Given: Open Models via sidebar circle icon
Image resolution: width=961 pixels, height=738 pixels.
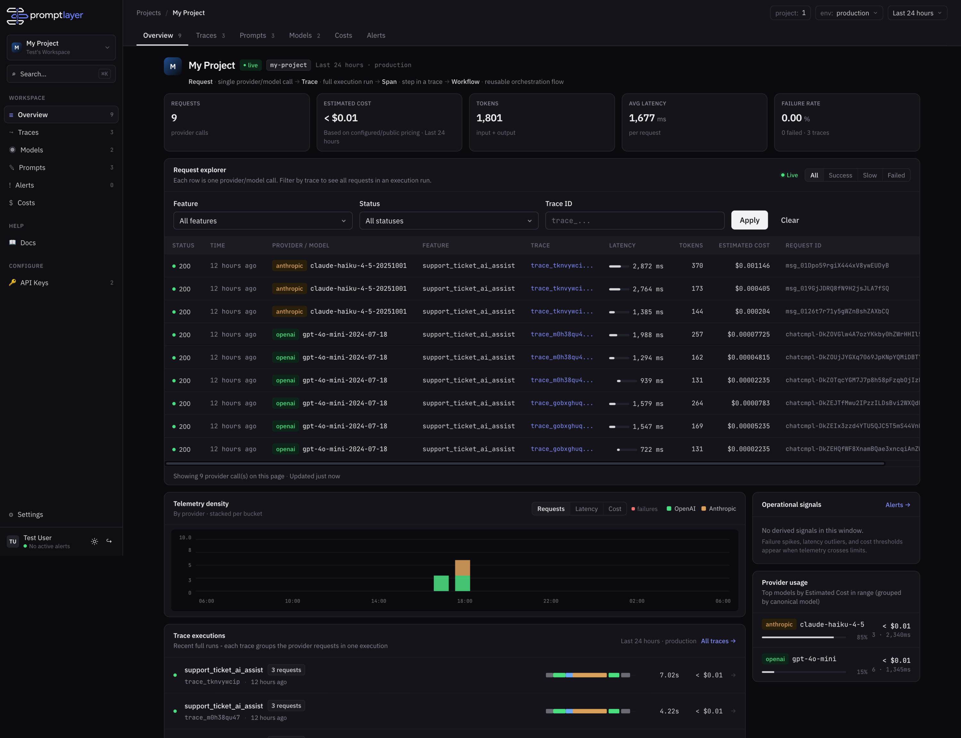Looking at the screenshot, I should click(12, 150).
